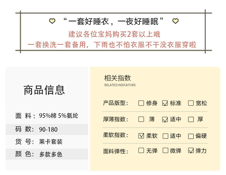The width and height of the screenshot is (226, 175).
Task: Click the 码数 90-180 row
Action: [47, 129]
